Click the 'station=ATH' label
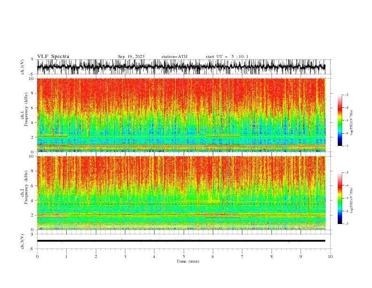 pyautogui.click(x=174, y=56)
